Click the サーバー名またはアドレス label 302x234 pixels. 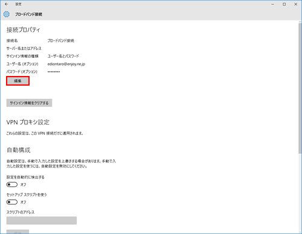(x=24, y=48)
